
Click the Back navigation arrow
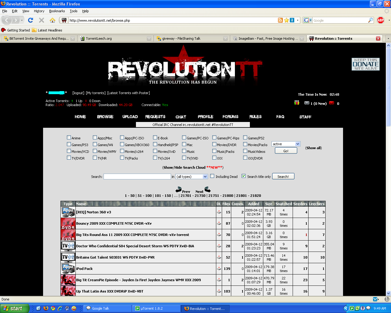(x=7, y=20)
